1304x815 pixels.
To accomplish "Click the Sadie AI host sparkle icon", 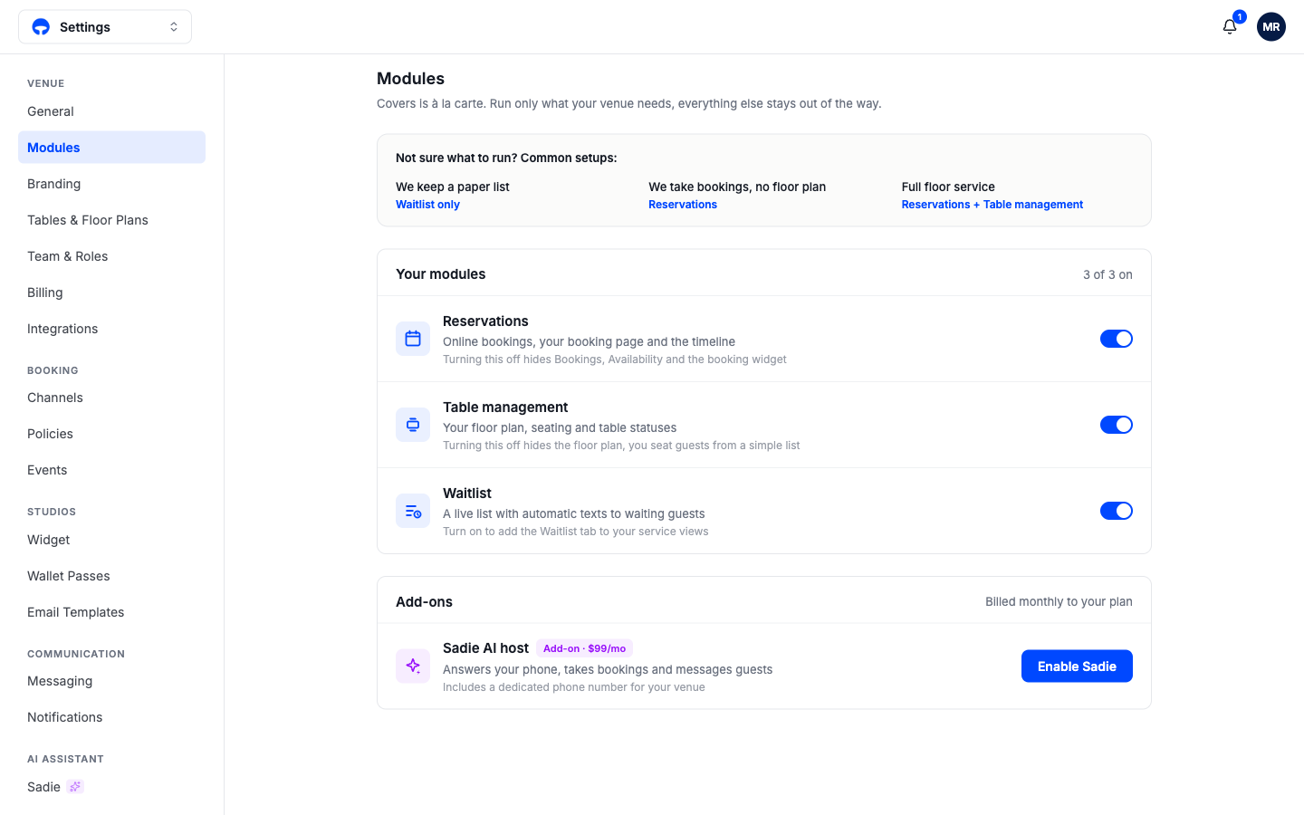I will (413, 666).
